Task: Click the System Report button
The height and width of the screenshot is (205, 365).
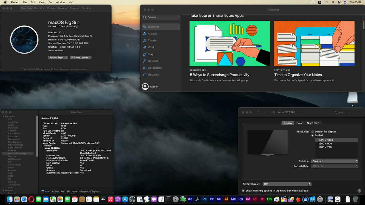Action: pyautogui.click(x=58, y=57)
